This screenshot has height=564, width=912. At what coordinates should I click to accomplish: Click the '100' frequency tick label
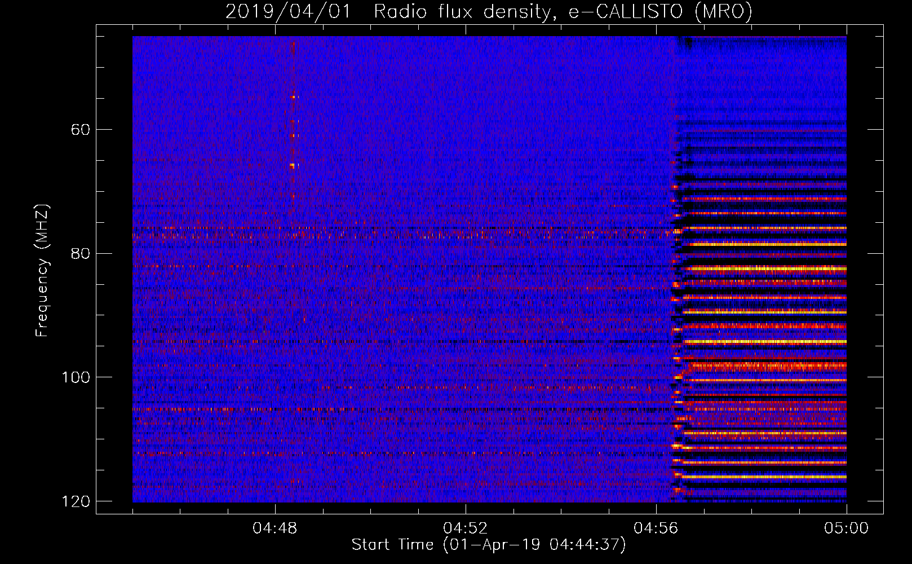76,377
